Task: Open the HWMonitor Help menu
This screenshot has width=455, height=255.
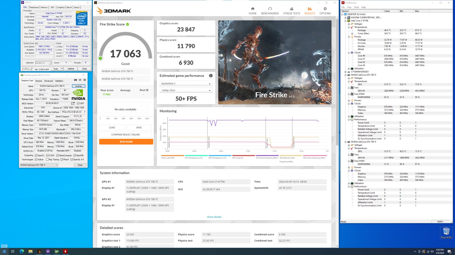Action: 363,7
